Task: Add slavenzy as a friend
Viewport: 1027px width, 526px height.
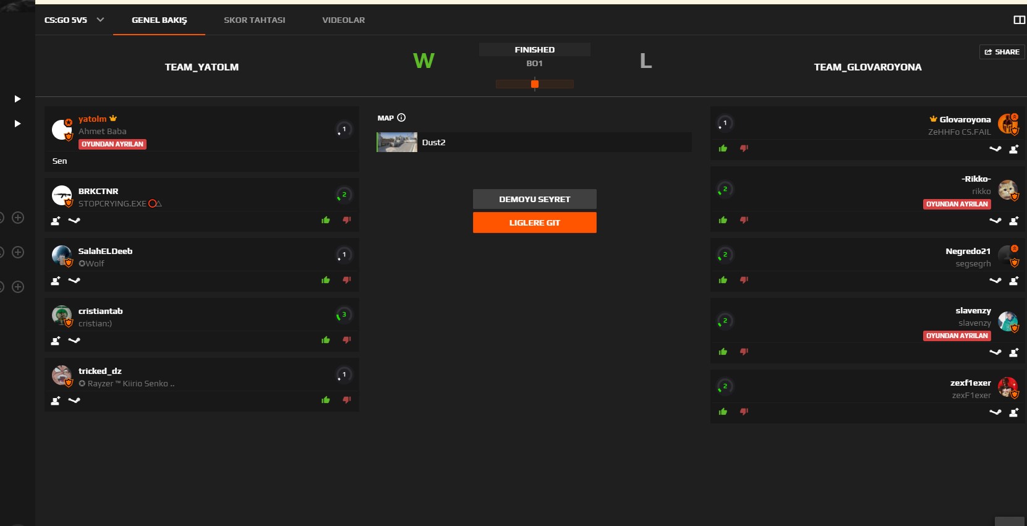Action: click(x=1014, y=352)
